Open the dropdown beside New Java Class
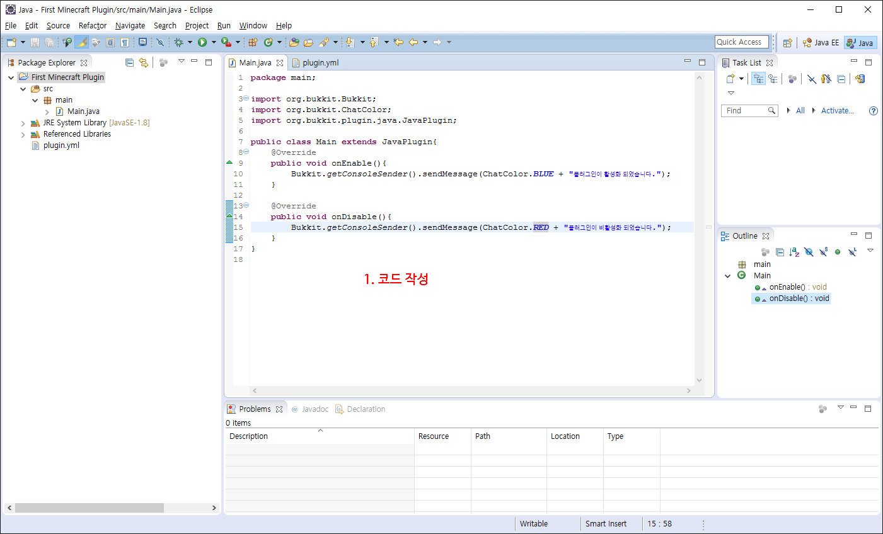Viewport: 883px width, 534px height. (279, 42)
